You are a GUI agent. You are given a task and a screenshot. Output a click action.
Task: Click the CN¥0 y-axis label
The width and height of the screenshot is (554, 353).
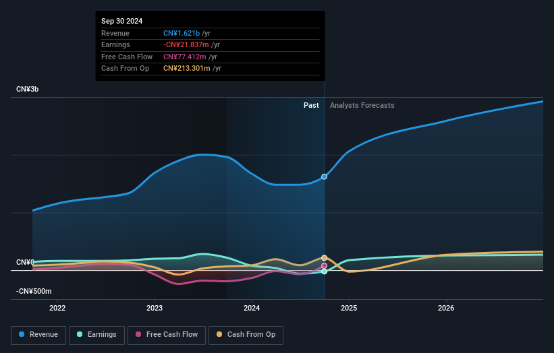coord(25,262)
